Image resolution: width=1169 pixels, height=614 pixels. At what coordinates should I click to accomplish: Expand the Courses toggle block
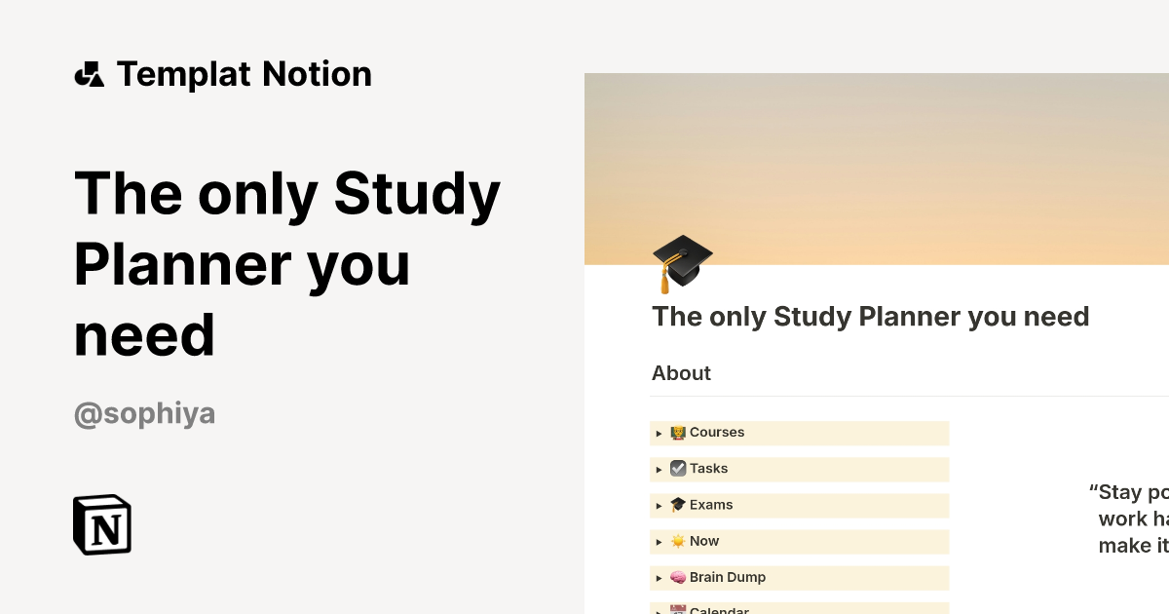coord(660,433)
